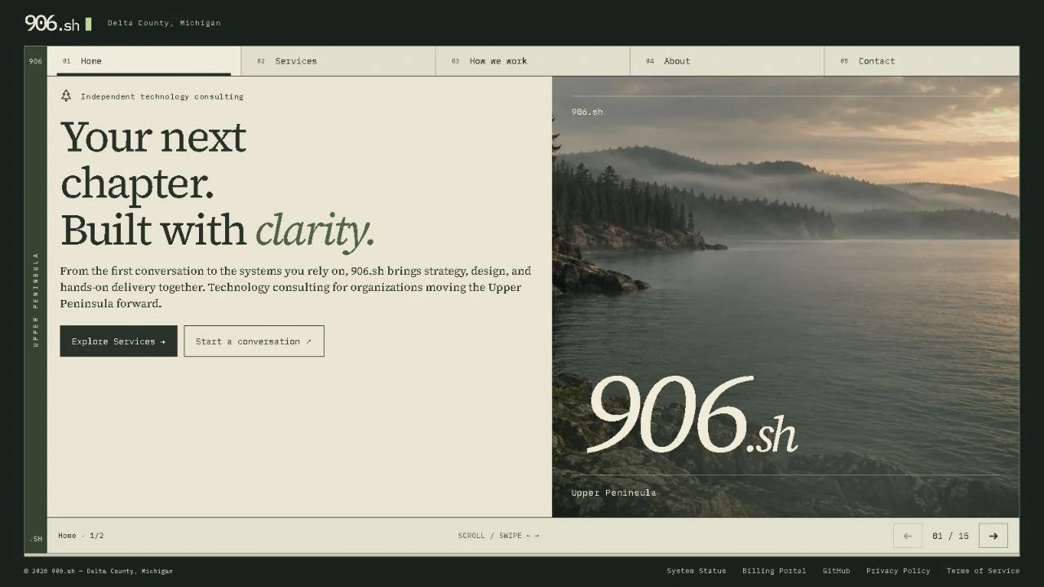Viewport: 1044px width, 587px height.
Task: Select the About tab
Action: click(727, 61)
